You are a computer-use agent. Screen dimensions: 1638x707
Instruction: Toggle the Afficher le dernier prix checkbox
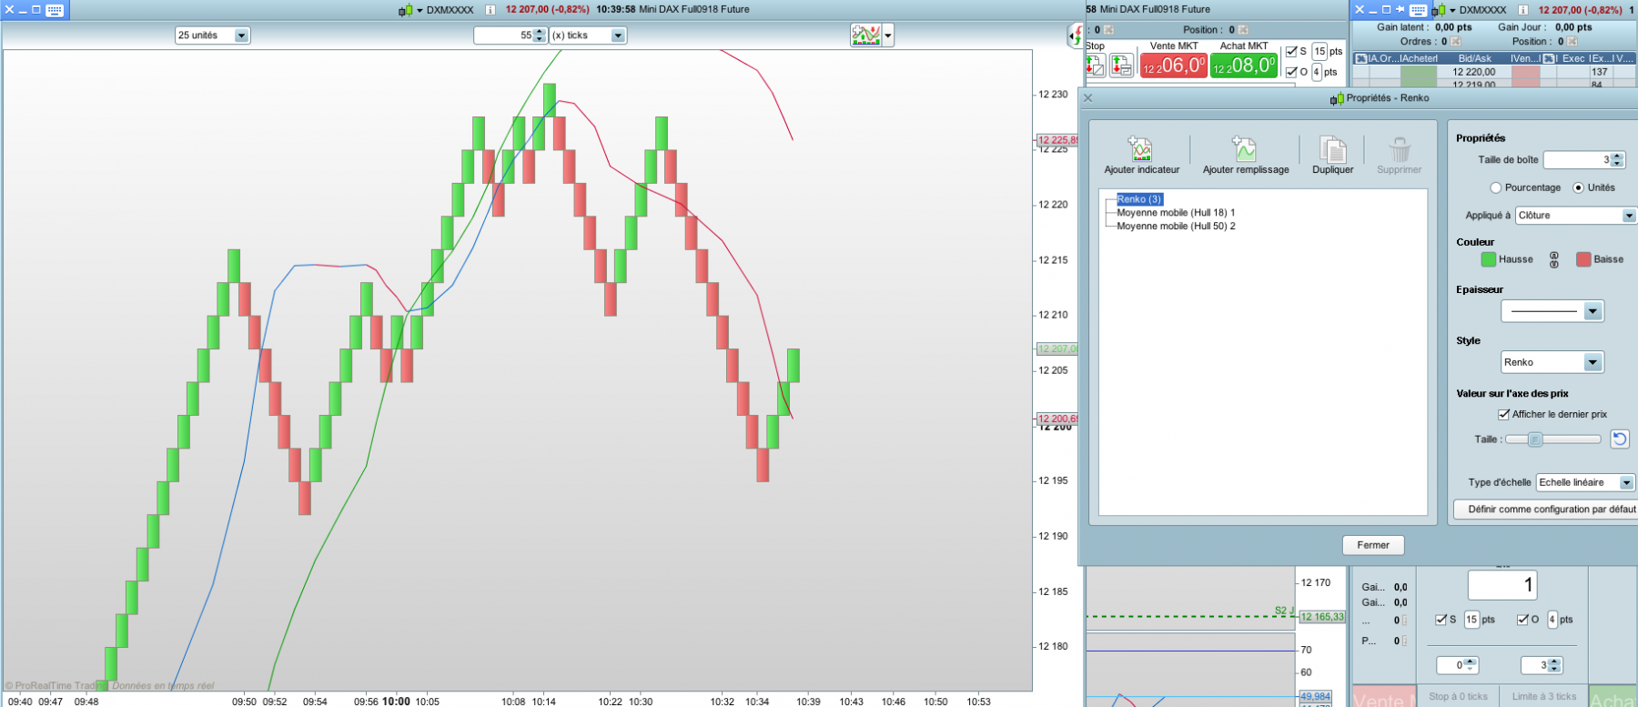(x=1503, y=414)
